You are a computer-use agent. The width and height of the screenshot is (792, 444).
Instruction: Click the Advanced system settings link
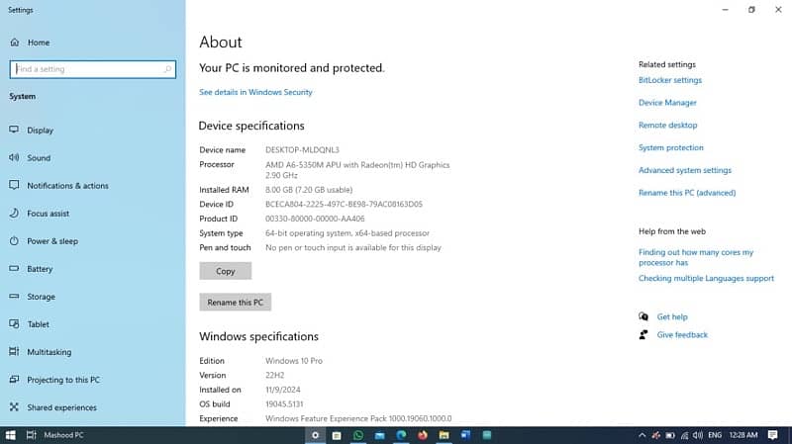point(684,170)
